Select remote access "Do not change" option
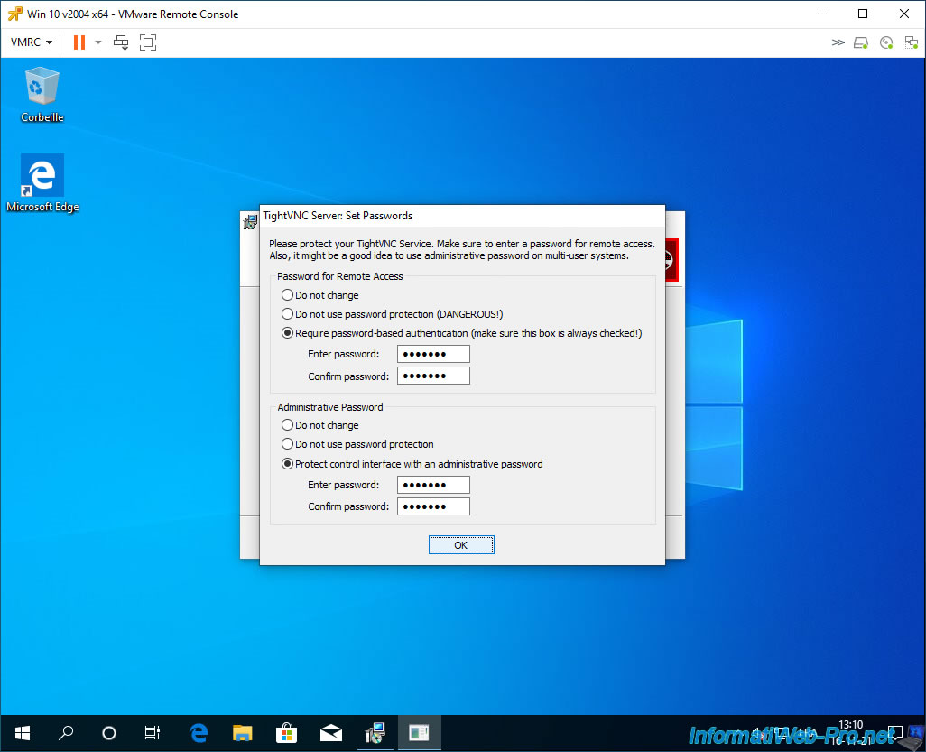Viewport: 926px width, 752px height. tap(287, 295)
